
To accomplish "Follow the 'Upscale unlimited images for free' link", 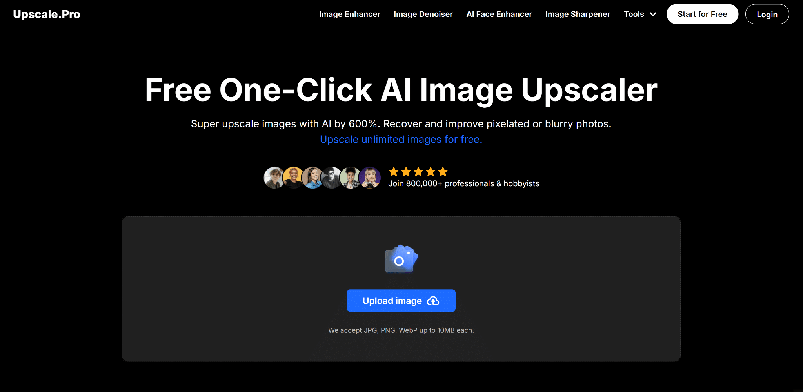I will (401, 140).
